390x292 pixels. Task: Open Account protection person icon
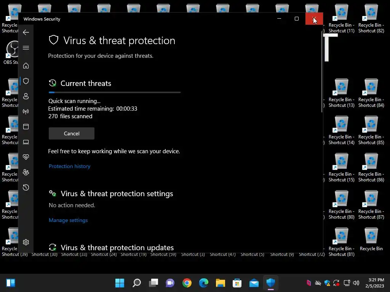click(26, 96)
